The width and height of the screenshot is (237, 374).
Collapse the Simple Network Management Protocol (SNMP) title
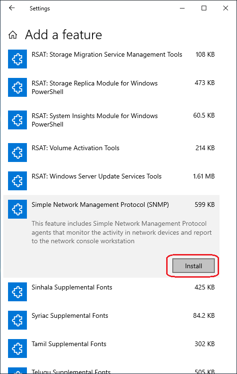click(x=100, y=204)
